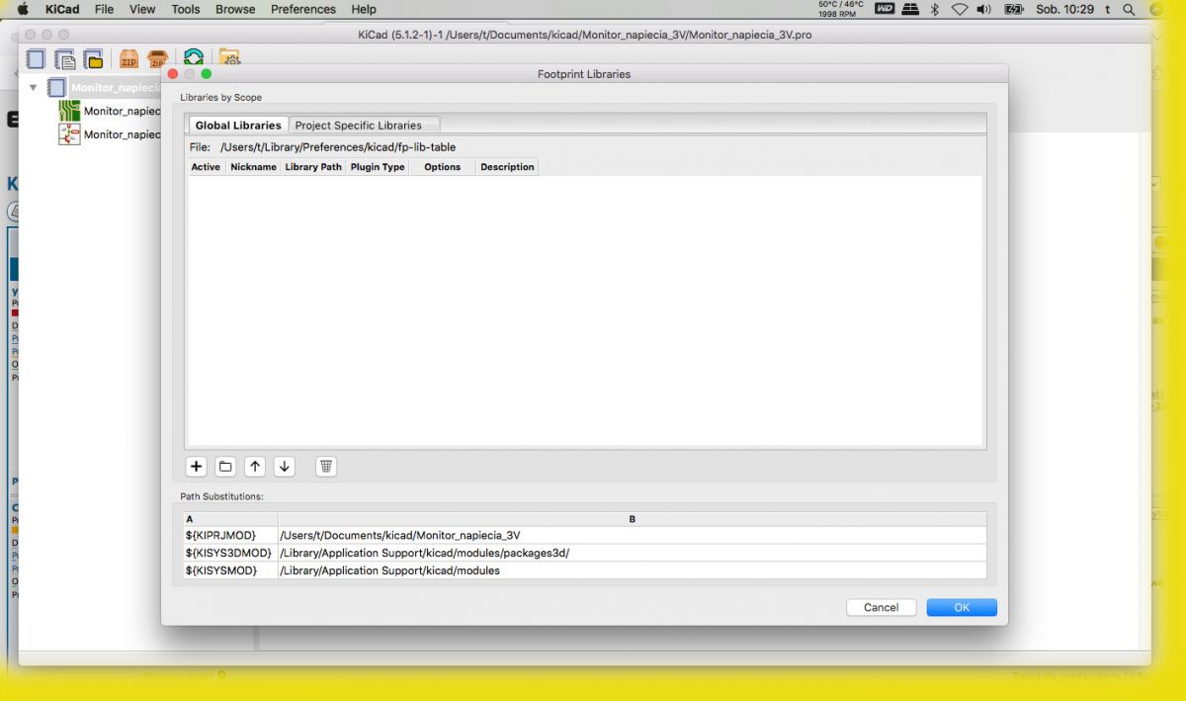Click the /Users/t/Documents/kicad/Monitor_napiecia_3V path cell
Image resolution: width=1186 pixels, height=701 pixels.
coord(633,535)
